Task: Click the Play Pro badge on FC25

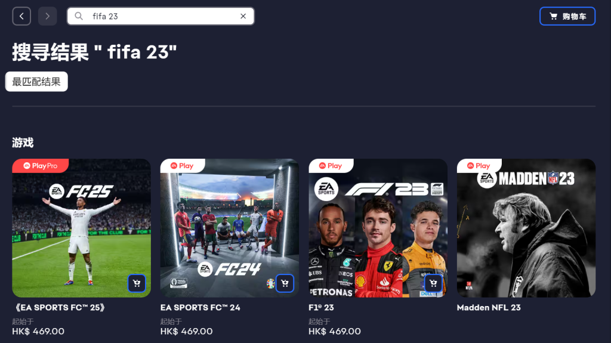Action: tap(41, 166)
